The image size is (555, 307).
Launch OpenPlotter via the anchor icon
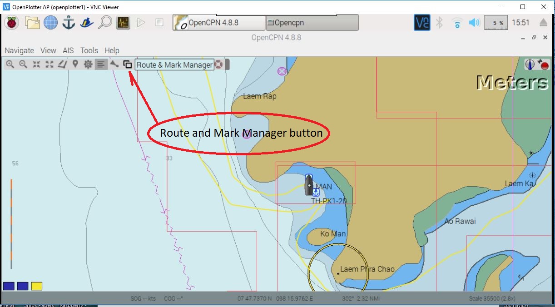68,21
